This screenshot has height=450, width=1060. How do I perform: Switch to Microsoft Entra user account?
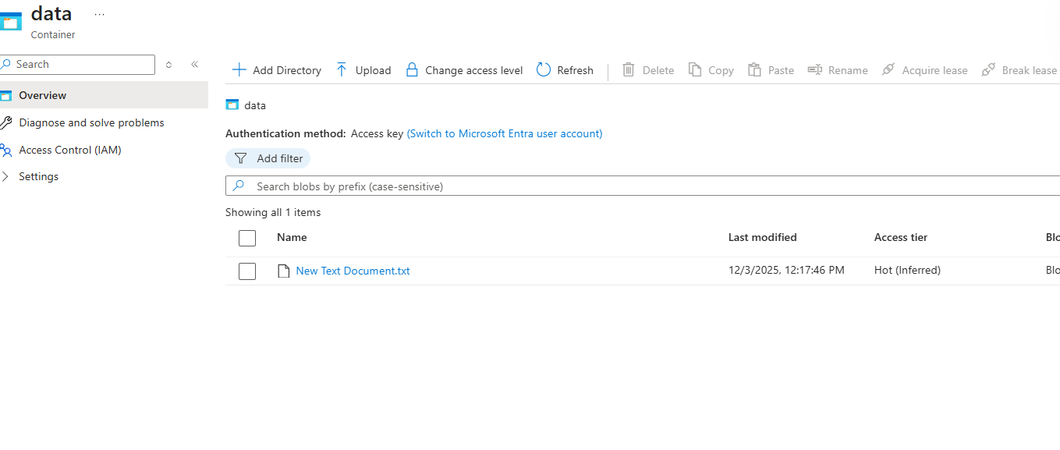(505, 133)
